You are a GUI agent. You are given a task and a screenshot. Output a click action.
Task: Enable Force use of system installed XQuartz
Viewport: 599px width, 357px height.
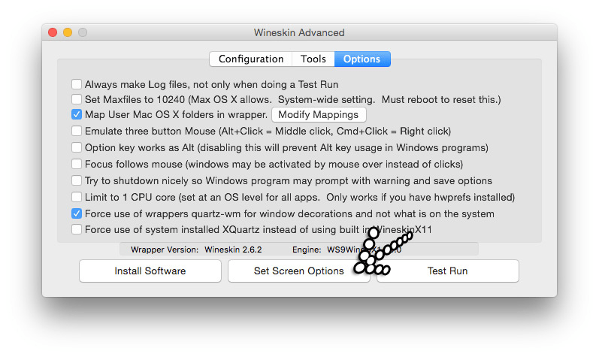77,229
